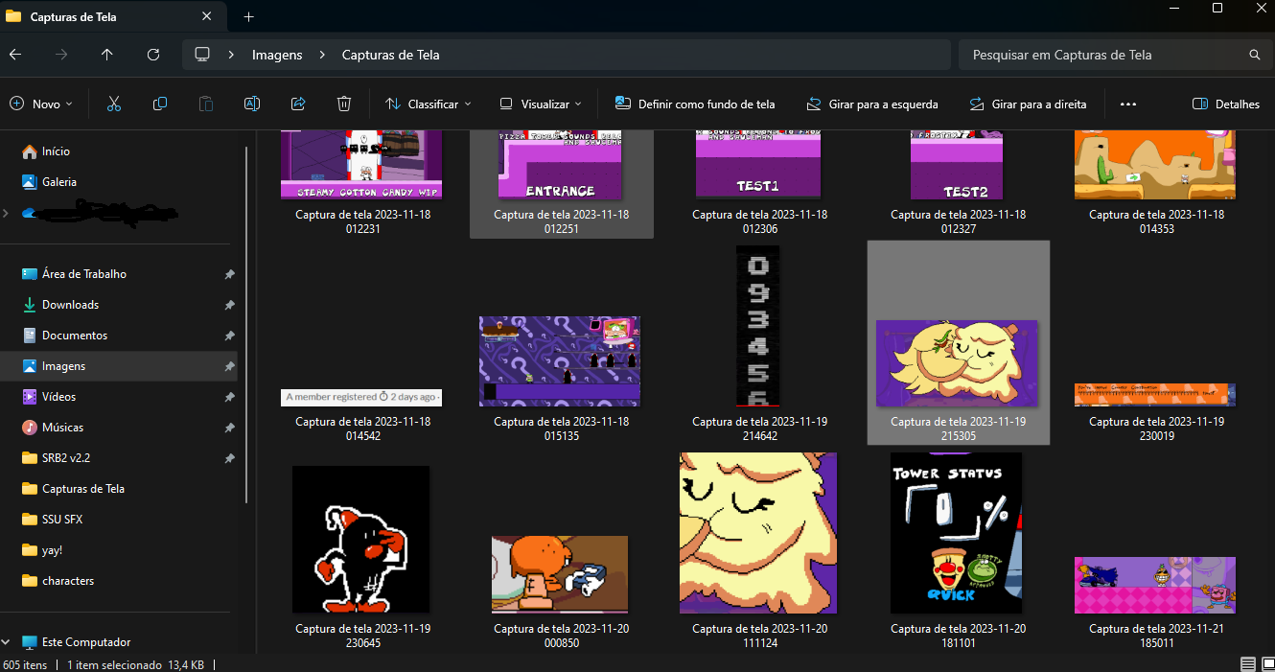Click Definir como fundo de tela
The width and height of the screenshot is (1275, 672).
click(x=695, y=104)
